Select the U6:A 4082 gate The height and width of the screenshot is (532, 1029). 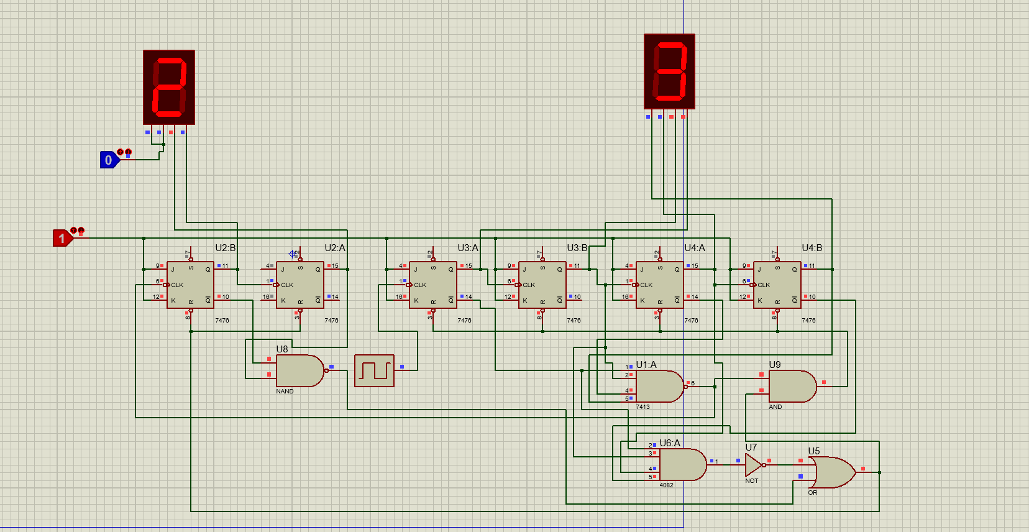[x=683, y=464]
